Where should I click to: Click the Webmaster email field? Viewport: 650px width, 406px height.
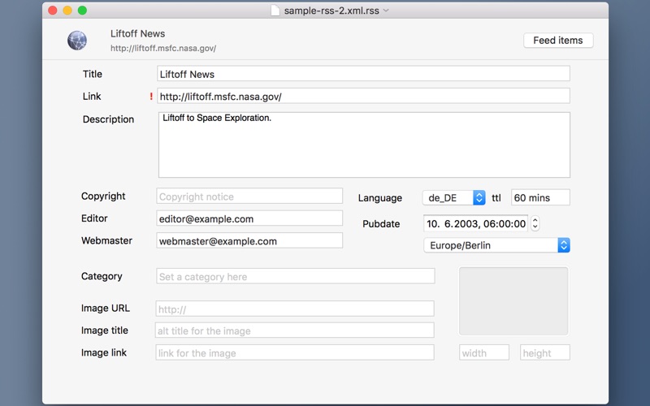(249, 240)
